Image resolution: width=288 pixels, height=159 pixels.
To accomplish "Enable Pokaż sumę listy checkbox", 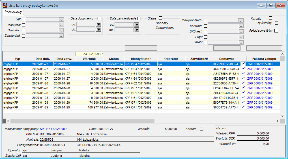I will point(276,31).
